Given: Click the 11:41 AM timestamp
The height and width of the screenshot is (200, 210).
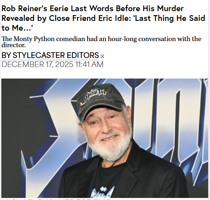Looking at the screenshot, I should pyautogui.click(x=89, y=64).
